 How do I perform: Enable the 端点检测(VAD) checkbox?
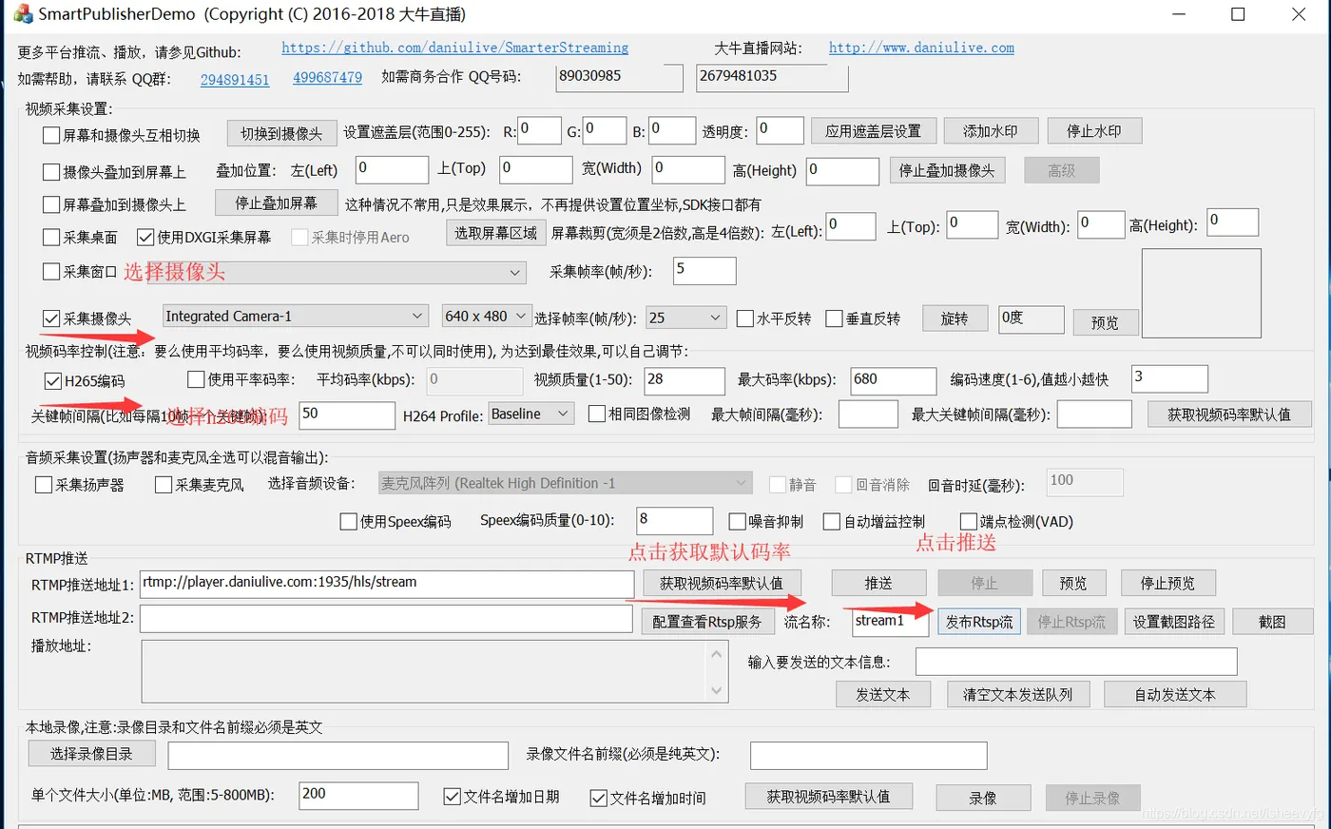click(x=969, y=521)
